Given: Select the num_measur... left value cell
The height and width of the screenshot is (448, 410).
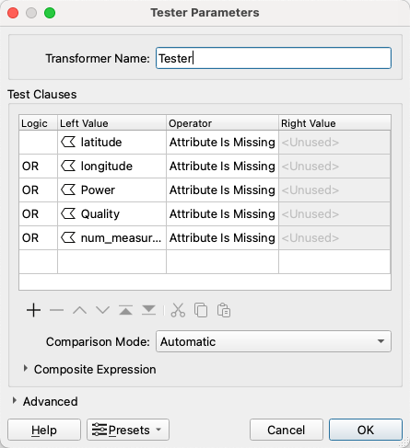Looking at the screenshot, I should (x=111, y=237).
